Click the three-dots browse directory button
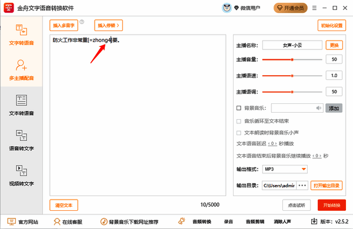This screenshot has width=353, height=229. (x=302, y=186)
